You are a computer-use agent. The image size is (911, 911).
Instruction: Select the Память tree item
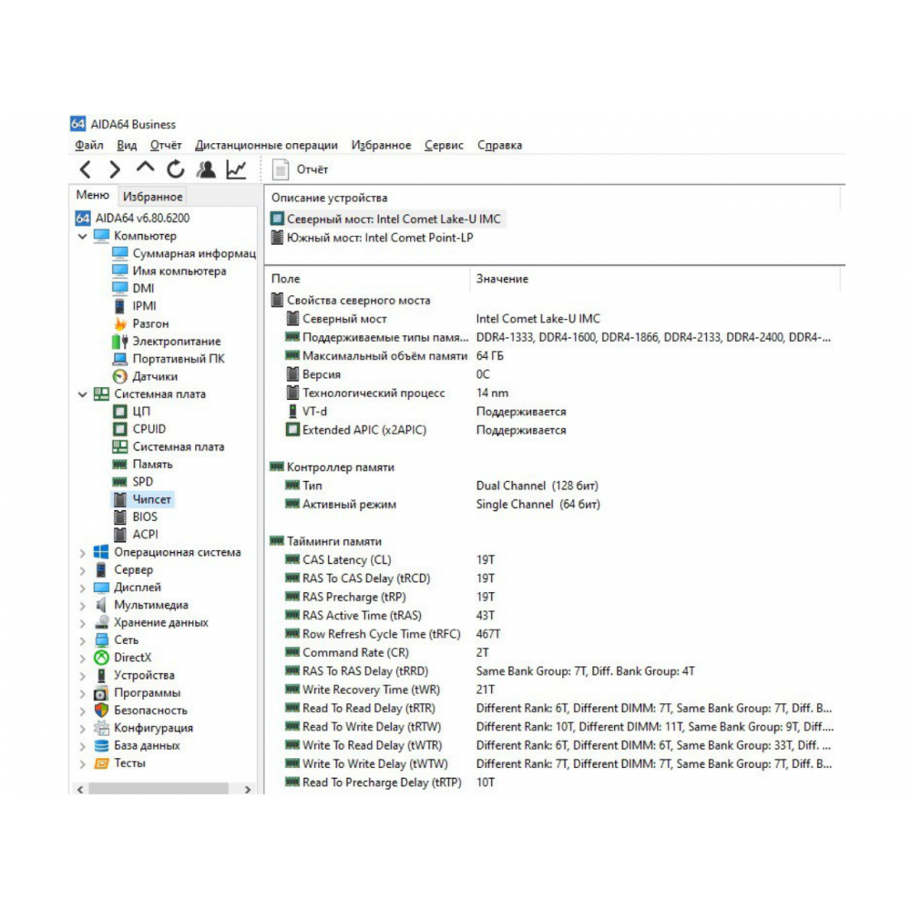[152, 465]
